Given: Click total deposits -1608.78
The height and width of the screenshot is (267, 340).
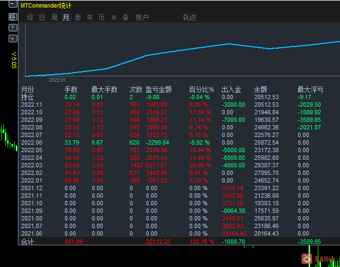Looking at the screenshot, I should [233, 242].
